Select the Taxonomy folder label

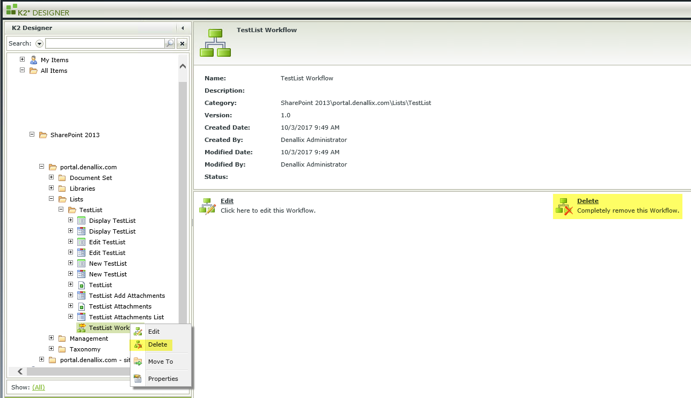[x=85, y=349]
